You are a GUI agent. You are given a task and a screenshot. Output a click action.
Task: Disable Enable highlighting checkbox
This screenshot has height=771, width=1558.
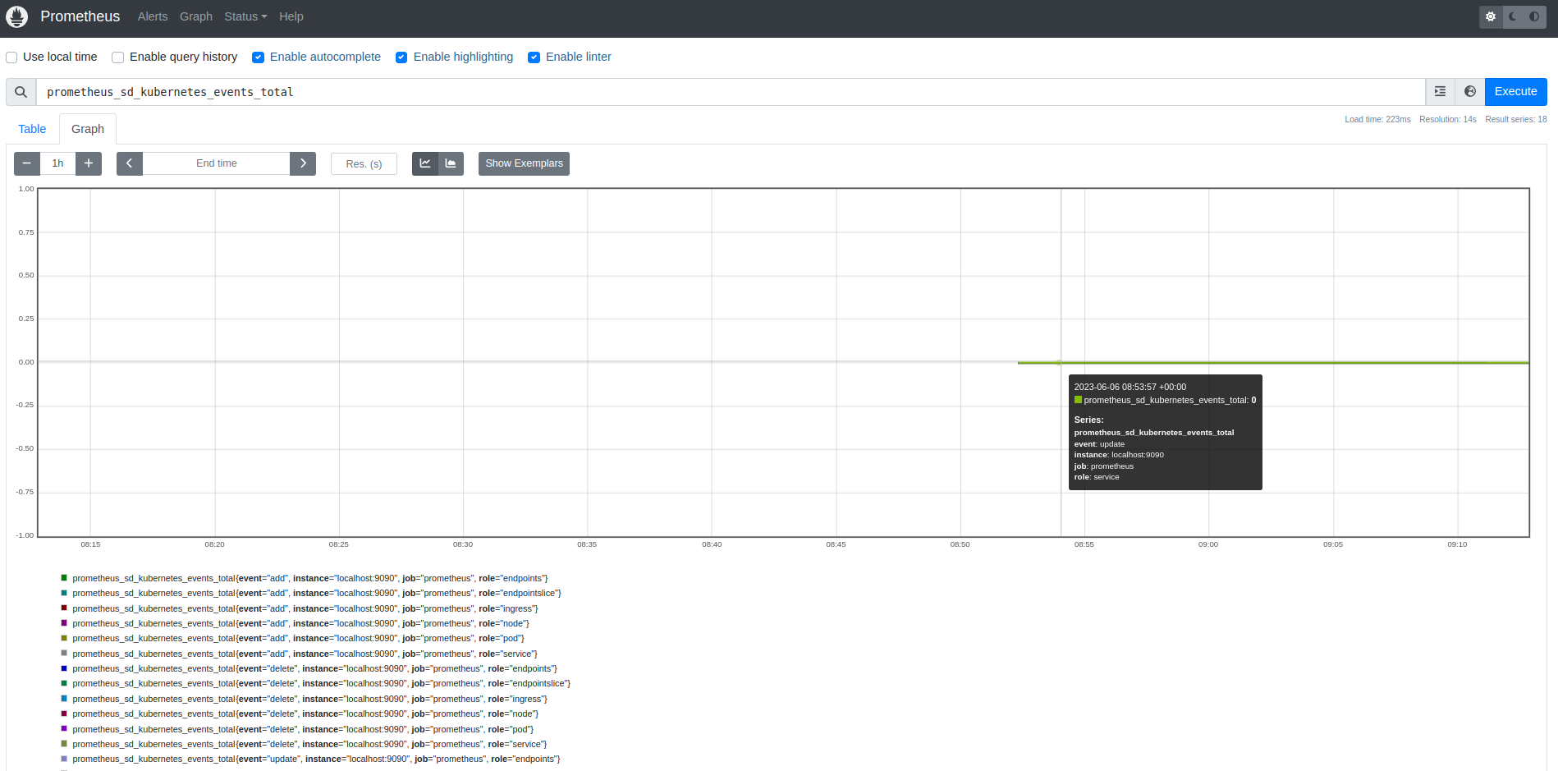[401, 57]
